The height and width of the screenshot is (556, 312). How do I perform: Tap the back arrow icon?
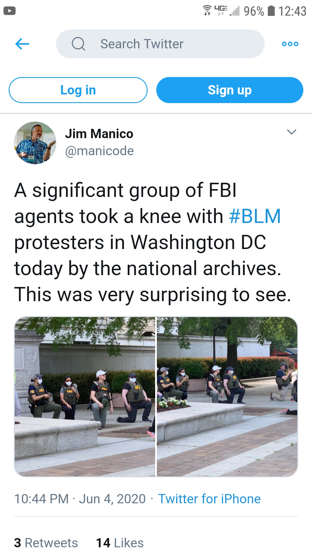[x=22, y=44]
